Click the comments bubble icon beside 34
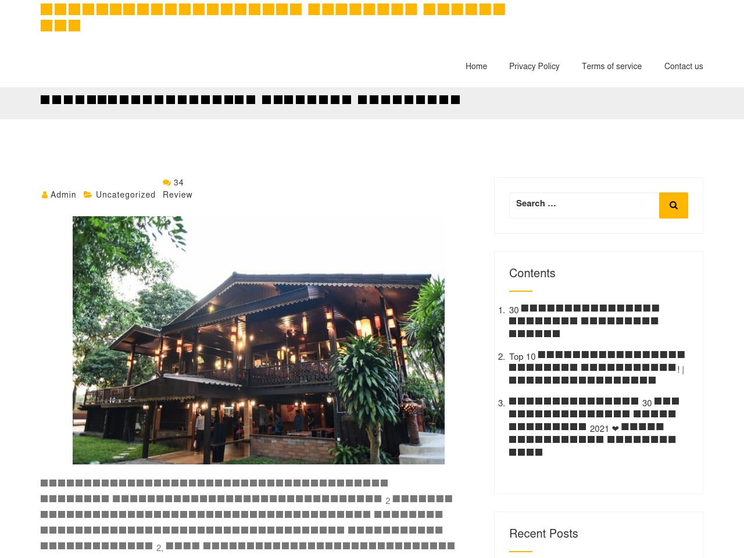744x558 pixels. 167,183
